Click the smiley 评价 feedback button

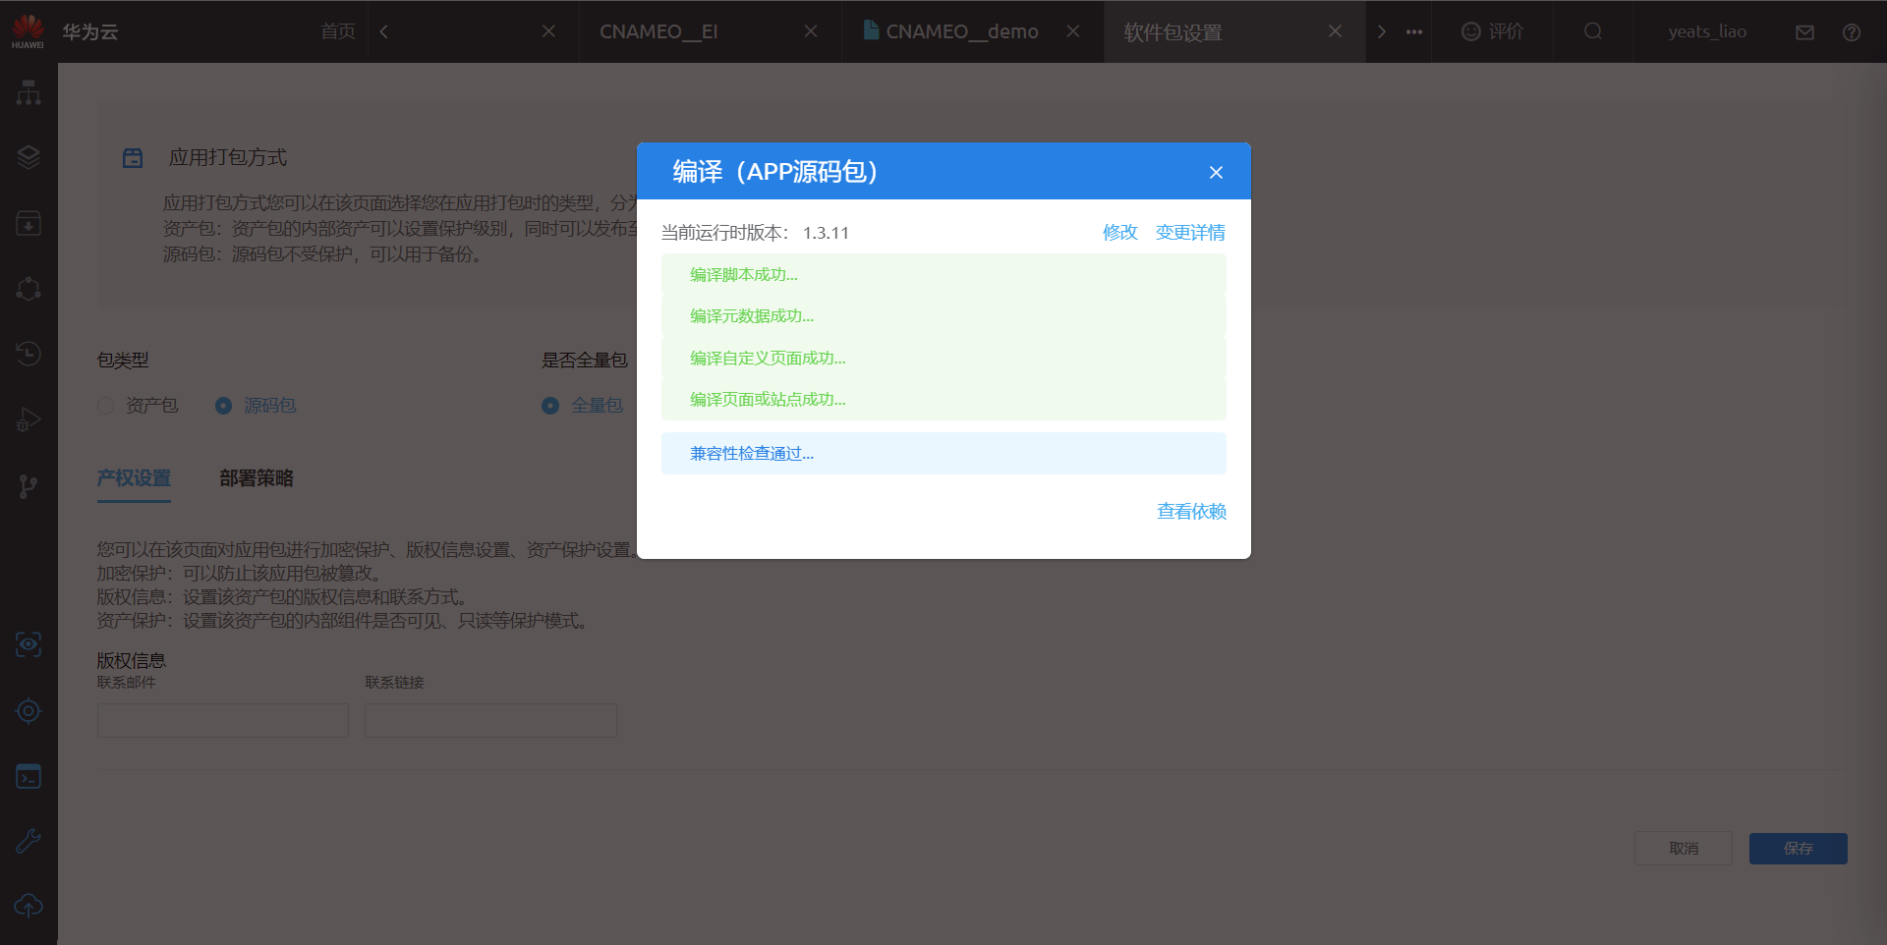pos(1492,31)
